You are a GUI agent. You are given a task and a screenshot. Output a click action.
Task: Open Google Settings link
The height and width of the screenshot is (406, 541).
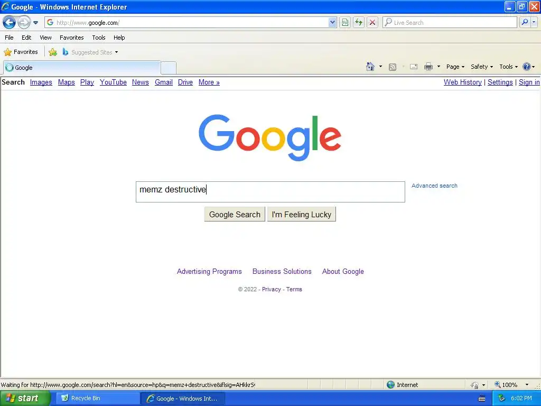point(500,82)
